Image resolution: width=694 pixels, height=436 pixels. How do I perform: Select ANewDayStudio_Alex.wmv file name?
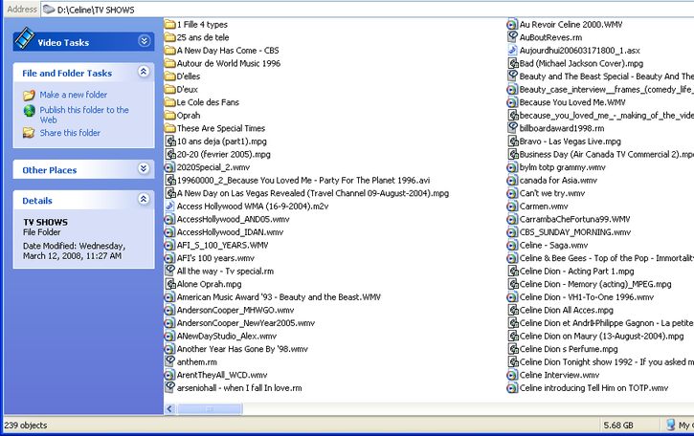tap(226, 336)
